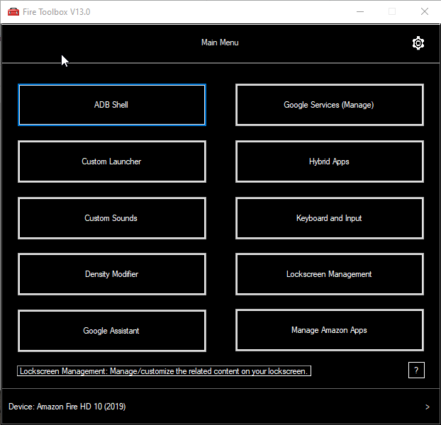Click the Device: Amazon Fire HD 10 text
This screenshot has width=441, height=425.
67,407
